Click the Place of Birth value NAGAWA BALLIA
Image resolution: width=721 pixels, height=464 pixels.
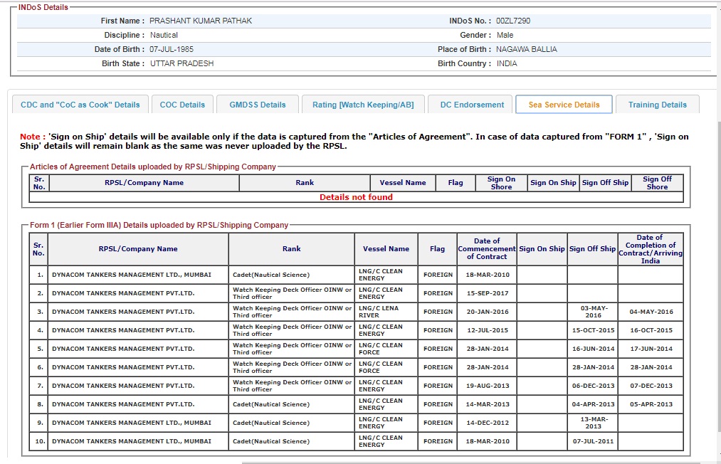pyautogui.click(x=527, y=49)
